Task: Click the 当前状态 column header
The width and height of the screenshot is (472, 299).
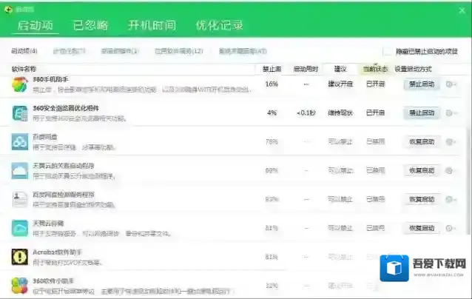Action: 375,69
